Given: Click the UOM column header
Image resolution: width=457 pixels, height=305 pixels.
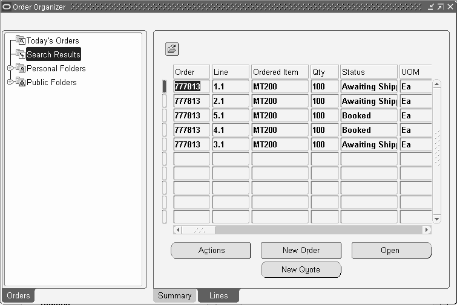Looking at the screenshot, I should pos(416,72).
